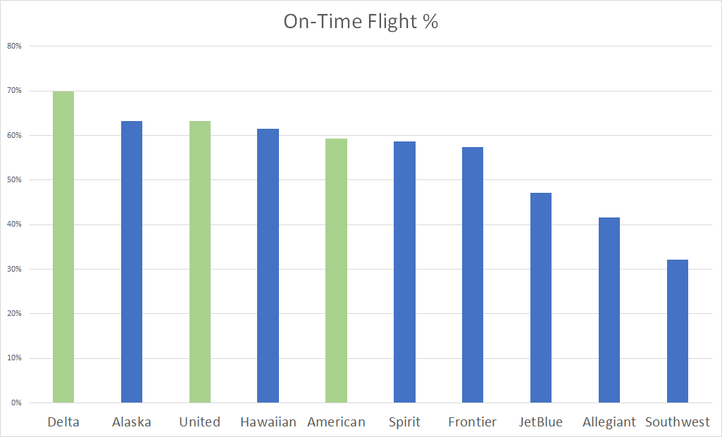Click the "Southwest" axis label

(x=677, y=422)
